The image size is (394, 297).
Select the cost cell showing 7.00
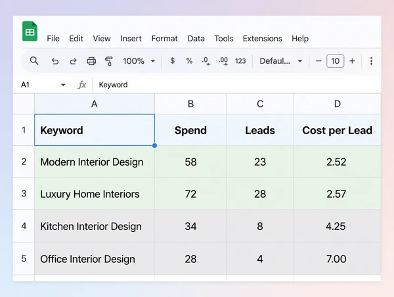[x=338, y=258]
